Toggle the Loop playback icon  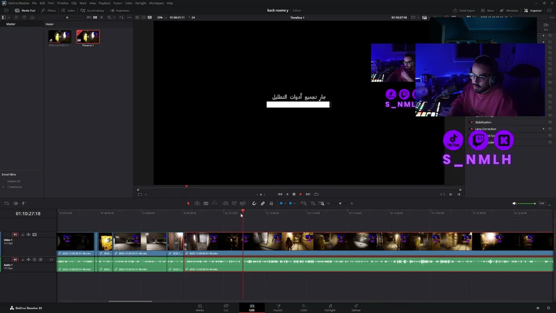tap(316, 194)
